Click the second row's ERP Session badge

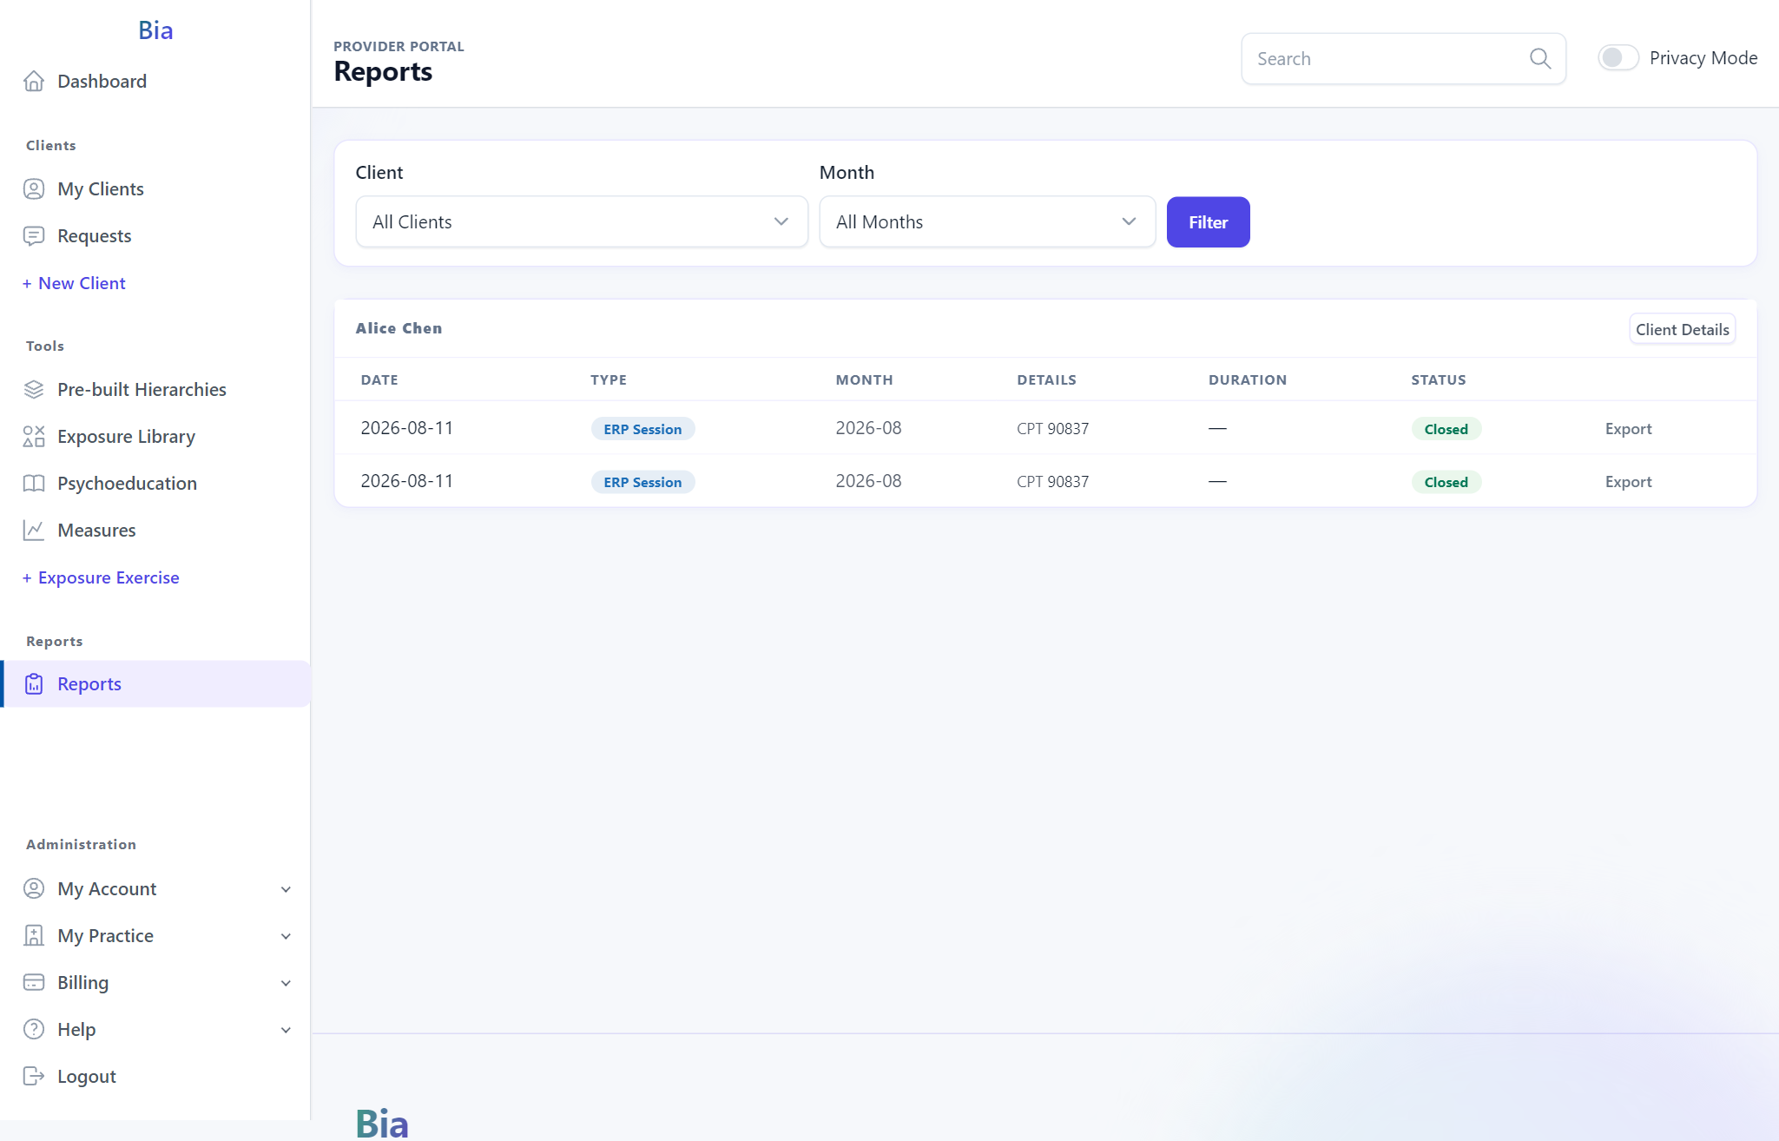[x=642, y=482]
